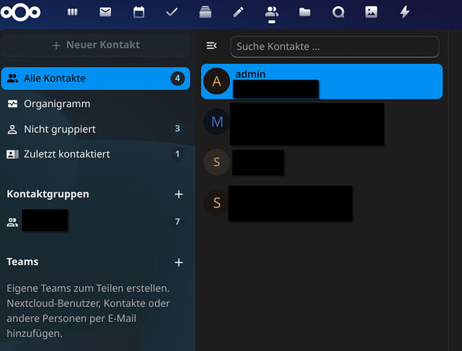Open the Files folder app
The image size is (462, 351).
pos(304,12)
